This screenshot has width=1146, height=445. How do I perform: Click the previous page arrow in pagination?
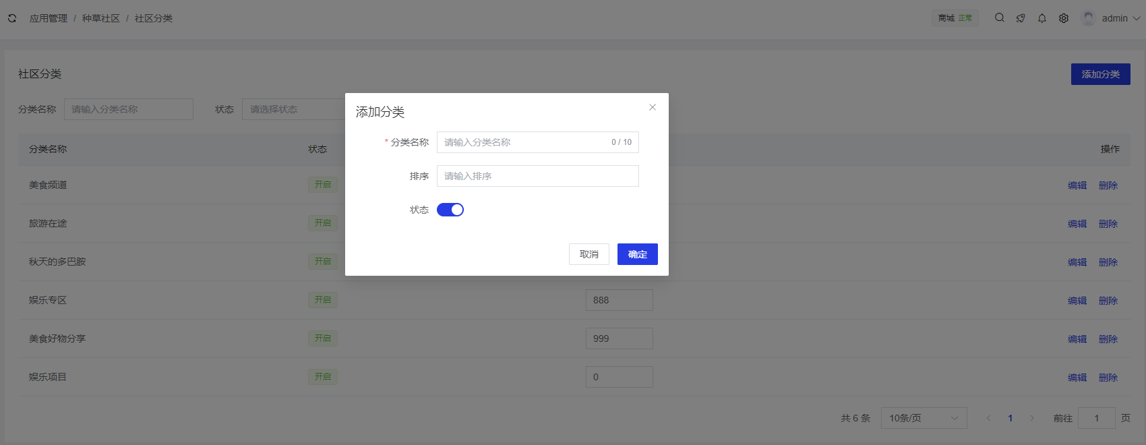click(x=988, y=418)
